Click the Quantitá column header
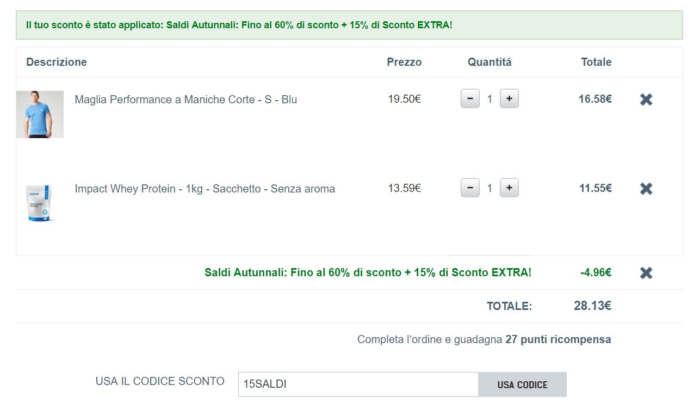Viewport: 700px width, 416px height. click(x=490, y=62)
